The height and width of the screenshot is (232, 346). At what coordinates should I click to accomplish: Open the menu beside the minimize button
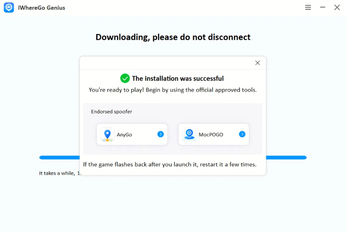point(308,7)
